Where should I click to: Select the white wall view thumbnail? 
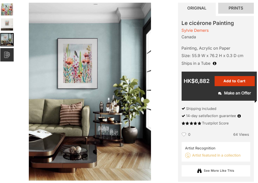[7, 24]
